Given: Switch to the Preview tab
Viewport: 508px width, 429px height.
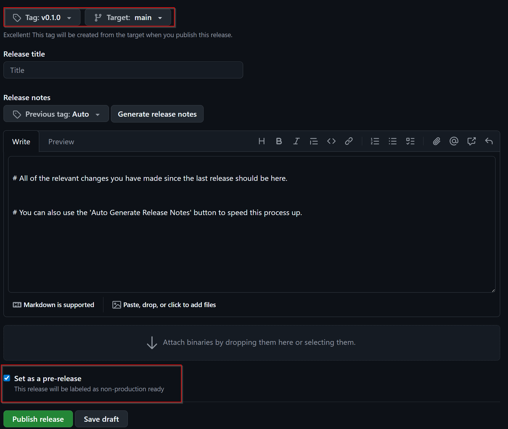Looking at the screenshot, I should click(61, 142).
